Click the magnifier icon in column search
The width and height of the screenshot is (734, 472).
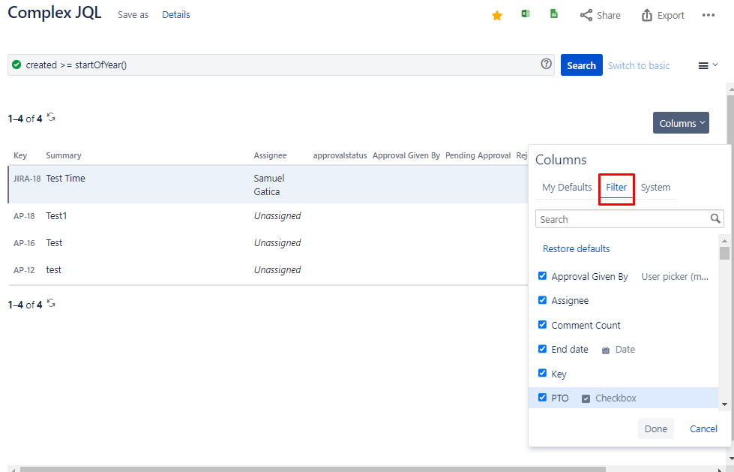715,219
